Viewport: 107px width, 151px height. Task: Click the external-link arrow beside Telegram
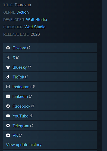32,126
